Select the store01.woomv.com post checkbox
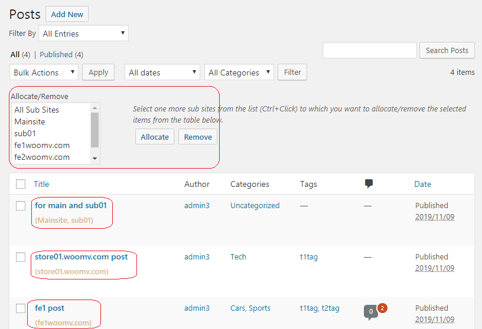 [21, 257]
